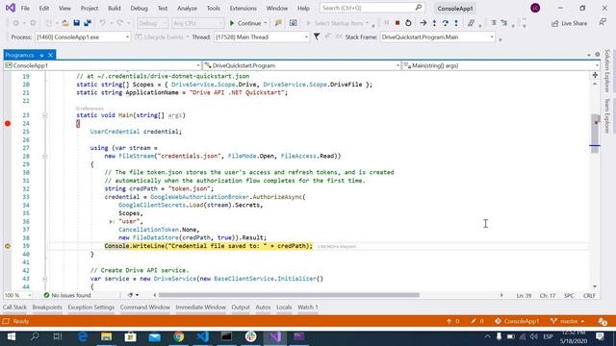Click the vertical scrollbar thumb in the editor
The height and width of the screenshot is (346, 616).
[x=595, y=134]
